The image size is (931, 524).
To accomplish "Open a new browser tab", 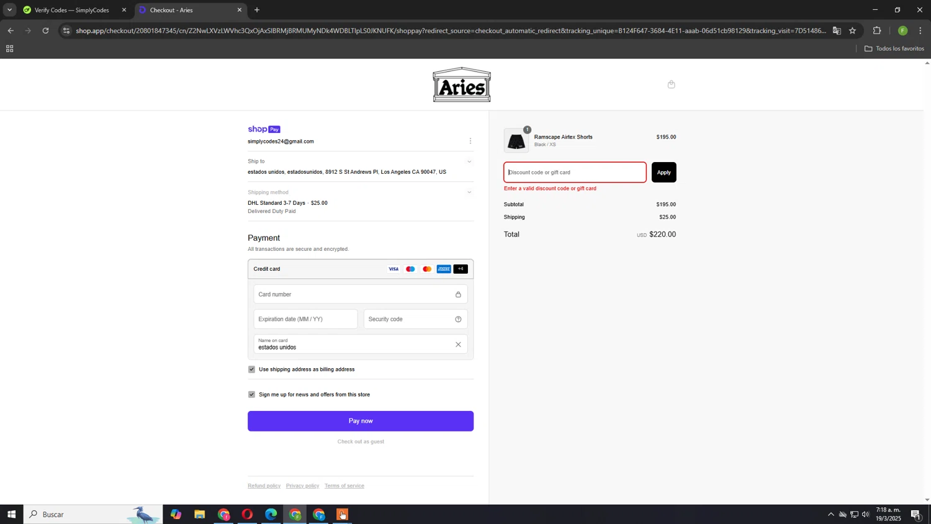I will [257, 10].
